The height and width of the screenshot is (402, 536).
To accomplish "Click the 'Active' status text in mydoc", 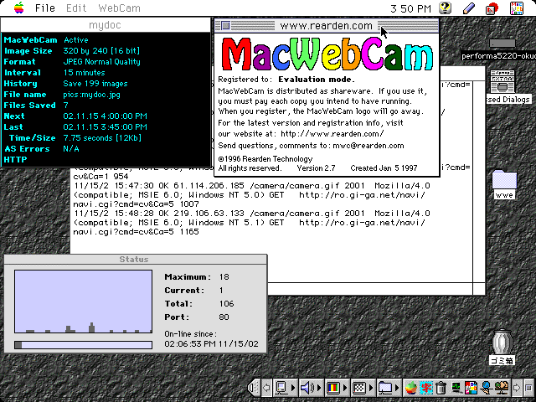I will pos(76,40).
